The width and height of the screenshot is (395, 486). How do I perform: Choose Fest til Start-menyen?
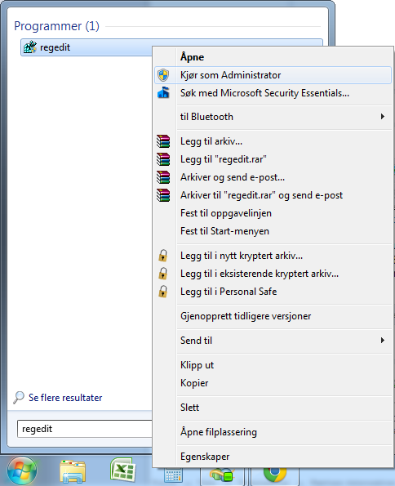point(224,231)
